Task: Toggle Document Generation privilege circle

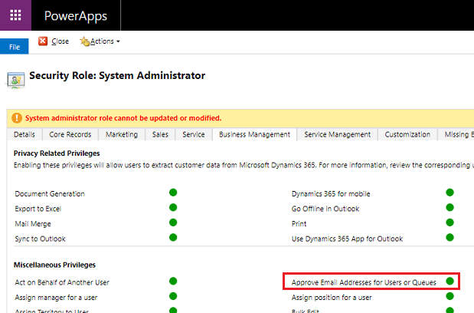Action: pos(173,193)
